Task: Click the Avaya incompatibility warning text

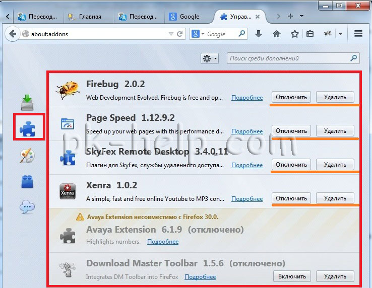Action: point(153,217)
